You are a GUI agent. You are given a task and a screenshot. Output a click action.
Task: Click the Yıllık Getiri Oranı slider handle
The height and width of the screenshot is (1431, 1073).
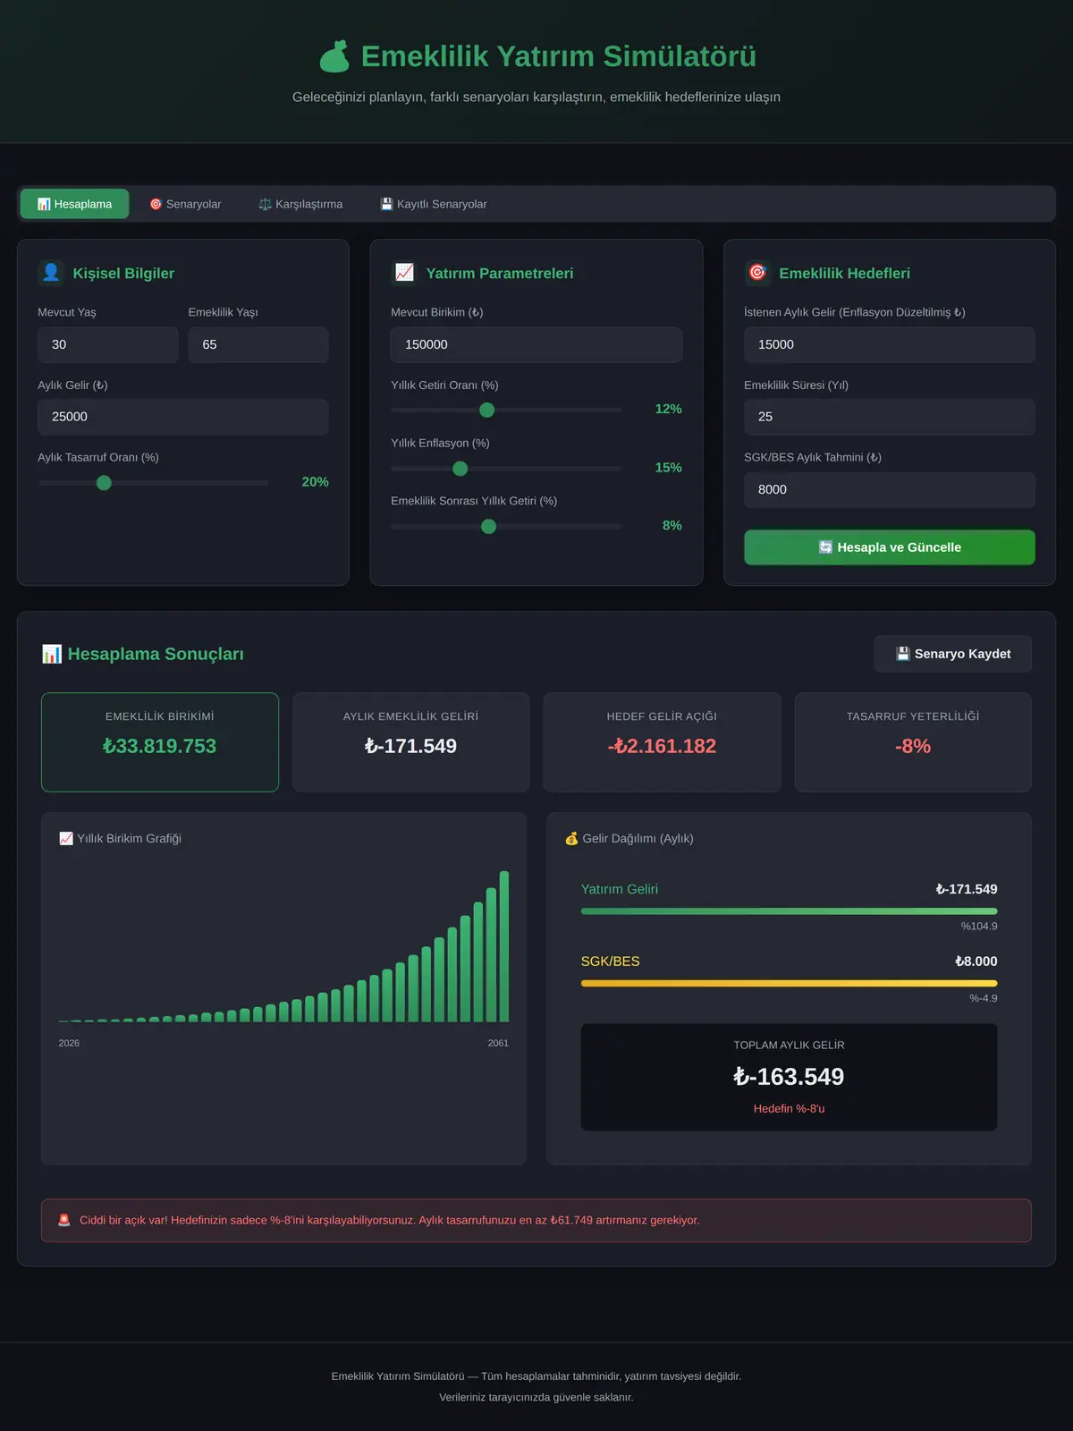tap(487, 410)
